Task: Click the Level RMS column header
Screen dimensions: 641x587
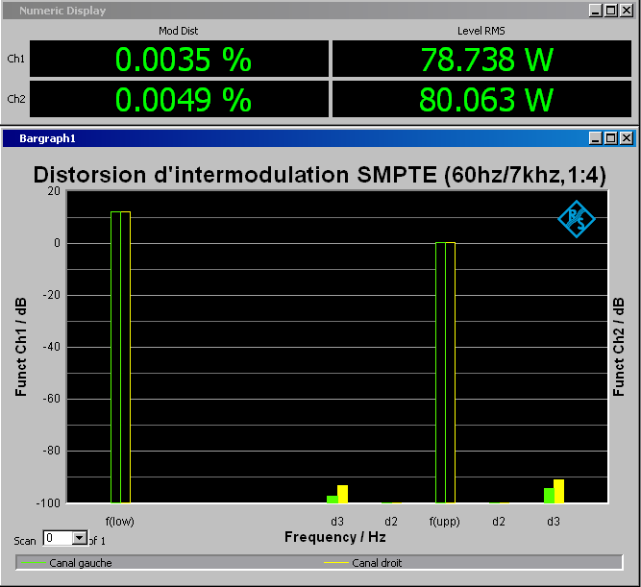Action: click(x=481, y=31)
